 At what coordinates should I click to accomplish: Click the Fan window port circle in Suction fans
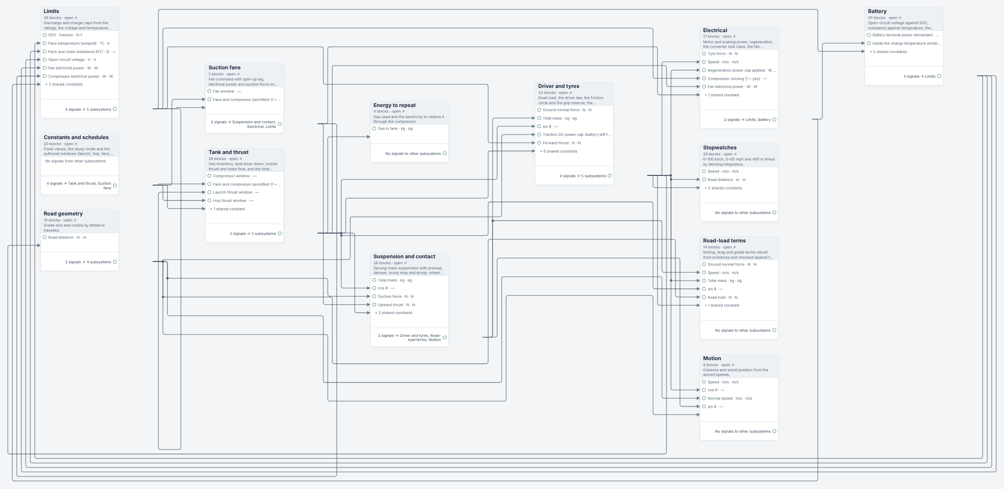pyautogui.click(x=209, y=91)
